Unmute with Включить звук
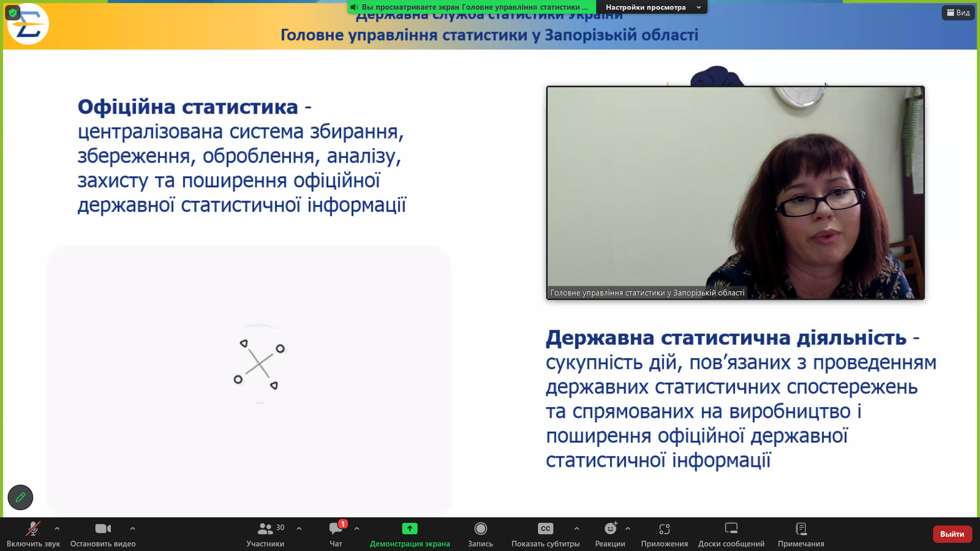980x551 pixels. point(33,534)
